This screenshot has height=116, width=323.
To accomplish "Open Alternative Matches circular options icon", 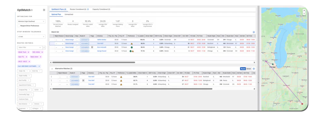I will pyautogui.click(x=254, y=69).
